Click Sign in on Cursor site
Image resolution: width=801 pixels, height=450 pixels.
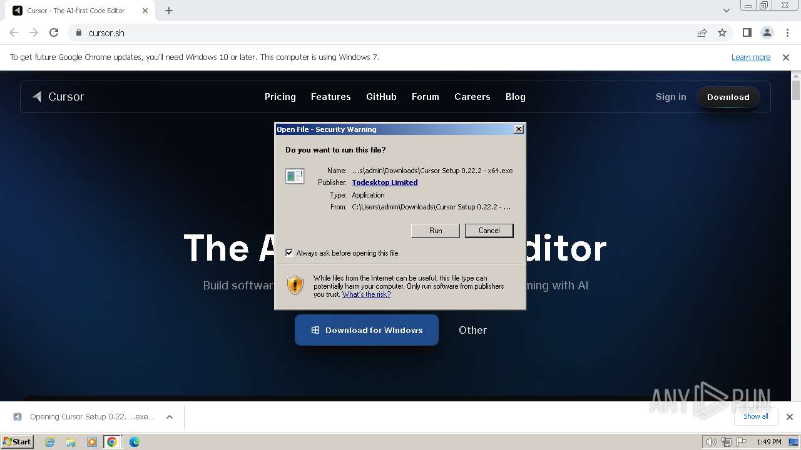[671, 97]
